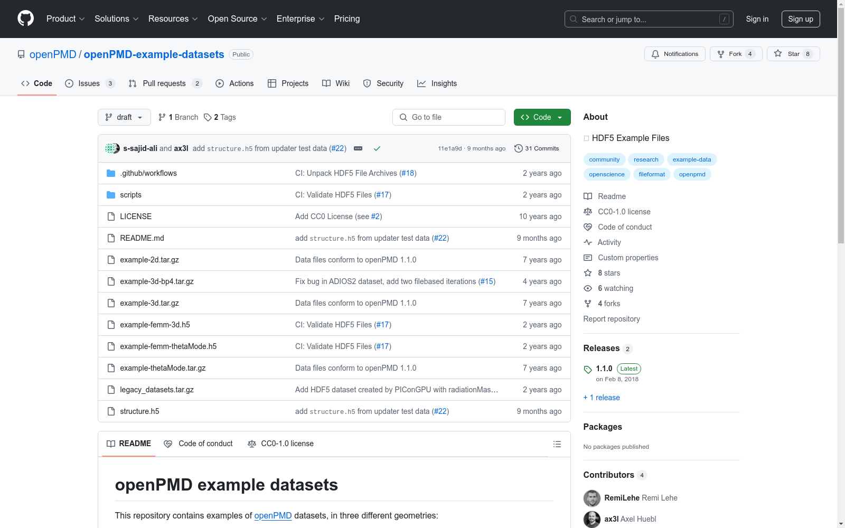Click the Readme book icon in About
The image size is (845, 528).
[x=588, y=196]
